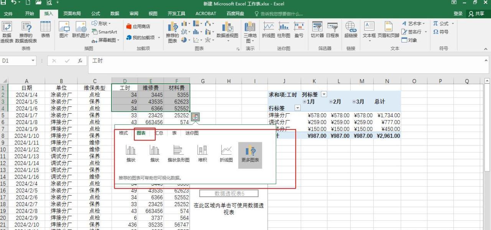Insert a Symbol (符号)
Screen dimensions: 491x230
(x=441, y=32)
